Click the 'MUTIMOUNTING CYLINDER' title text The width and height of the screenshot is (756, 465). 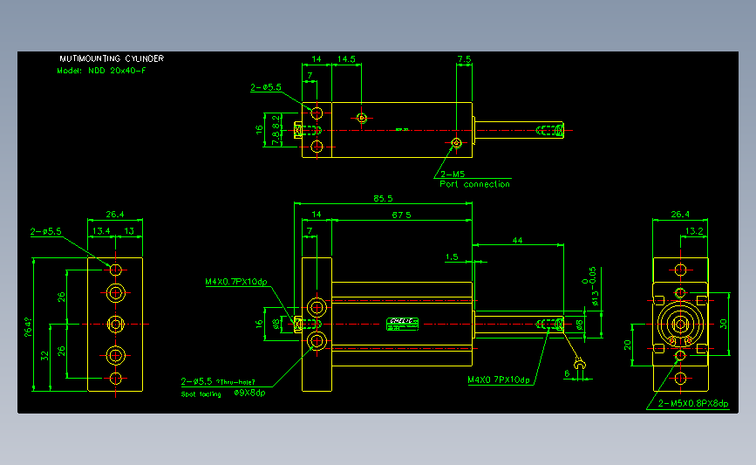(x=112, y=58)
